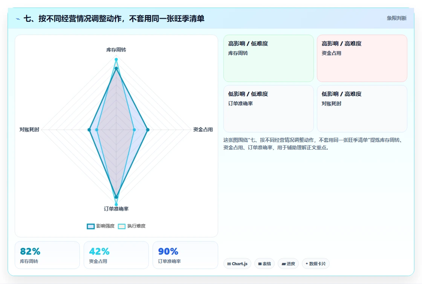Click the 数据卡片 chip icon
The height and width of the screenshot is (284, 422).
click(x=307, y=264)
